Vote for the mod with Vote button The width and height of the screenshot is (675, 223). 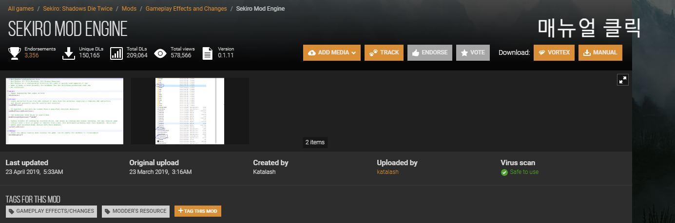coord(473,52)
